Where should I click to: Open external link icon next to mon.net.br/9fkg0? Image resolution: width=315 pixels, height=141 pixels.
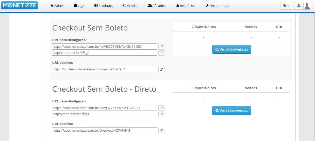pos(161,53)
